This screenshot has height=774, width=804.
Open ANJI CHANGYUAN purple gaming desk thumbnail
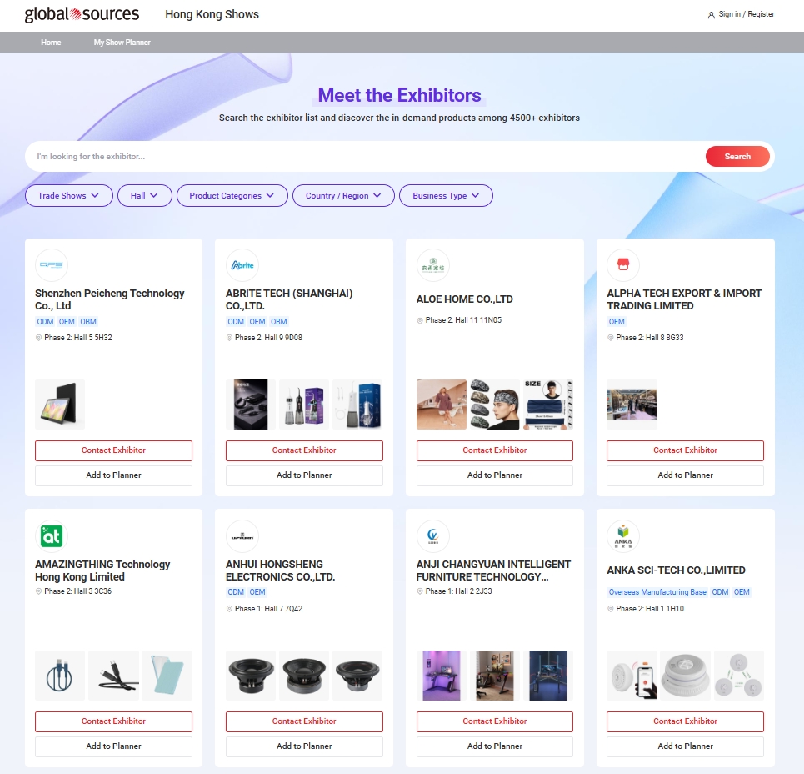point(442,676)
